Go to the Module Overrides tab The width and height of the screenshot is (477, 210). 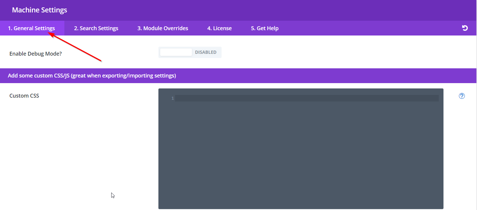(x=163, y=28)
